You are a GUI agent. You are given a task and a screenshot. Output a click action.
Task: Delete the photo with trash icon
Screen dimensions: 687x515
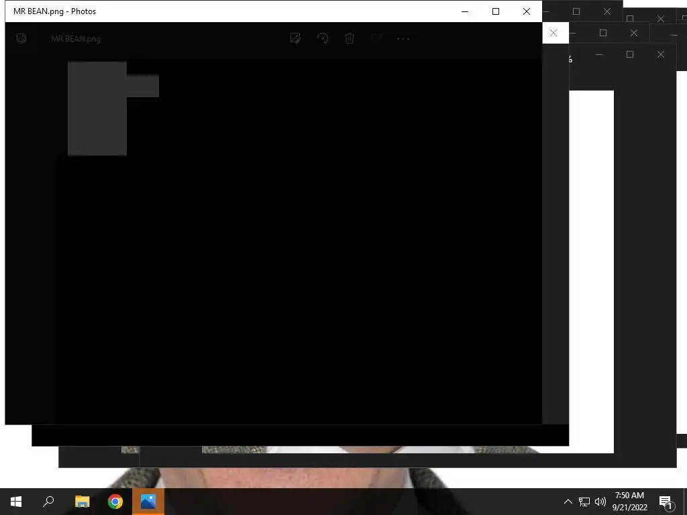coord(349,38)
